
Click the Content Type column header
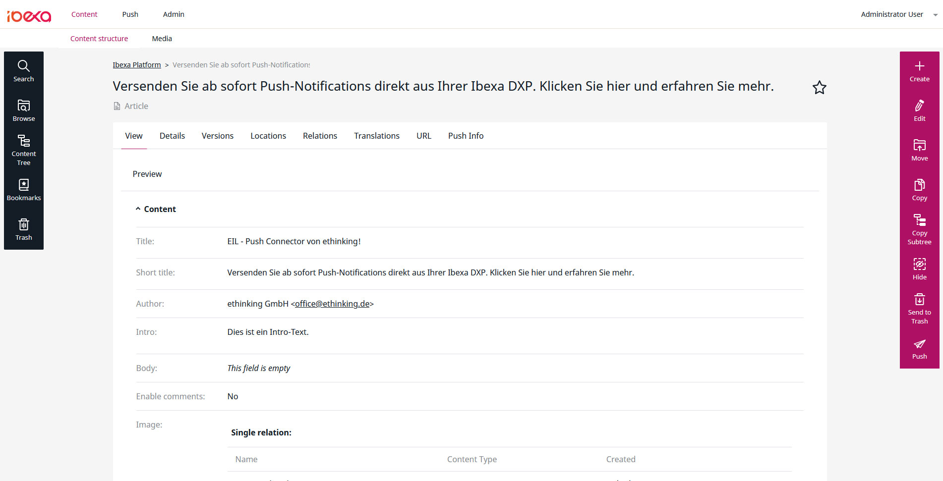point(472,459)
